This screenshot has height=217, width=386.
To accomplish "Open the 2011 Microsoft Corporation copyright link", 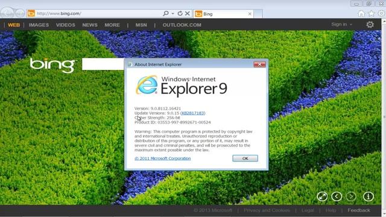I will 162,158.
